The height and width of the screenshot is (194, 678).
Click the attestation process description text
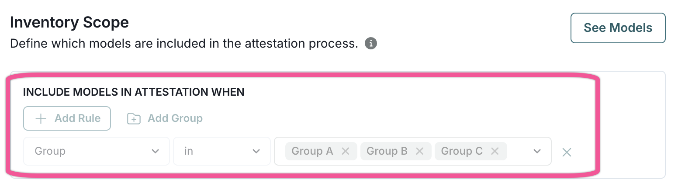coord(183,44)
